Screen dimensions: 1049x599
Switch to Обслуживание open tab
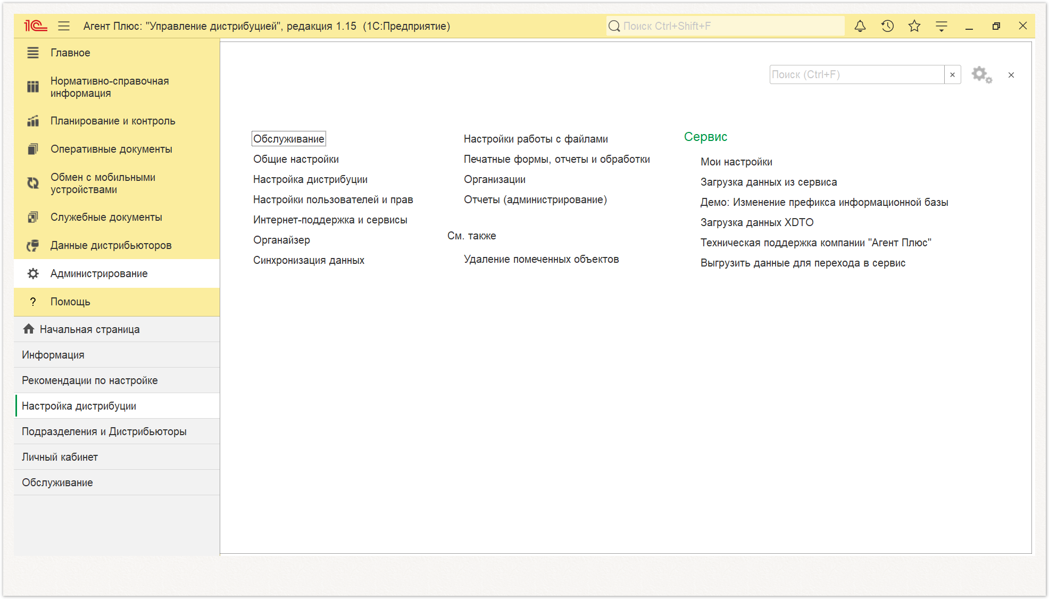pyautogui.click(x=117, y=482)
